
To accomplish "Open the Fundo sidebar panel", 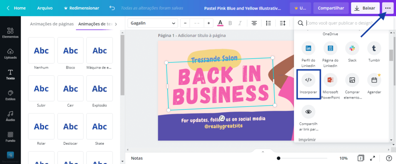I will 10,137.
